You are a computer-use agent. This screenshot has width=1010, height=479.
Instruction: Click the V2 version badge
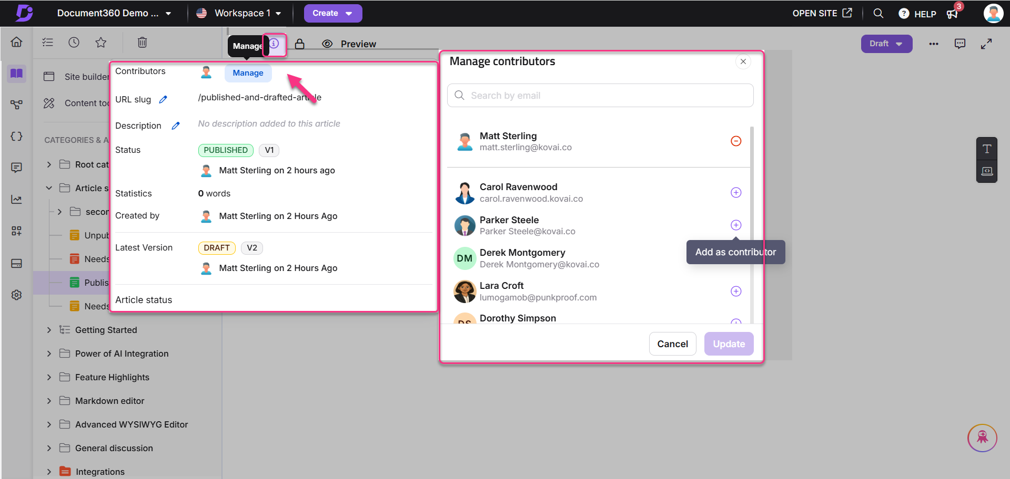252,248
